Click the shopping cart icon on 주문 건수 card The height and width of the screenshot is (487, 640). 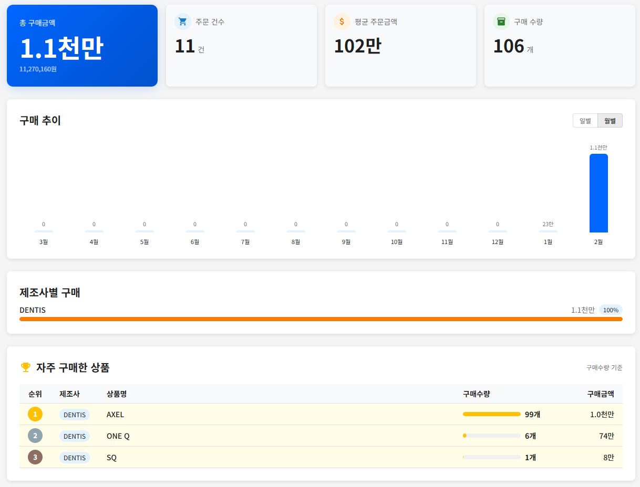(182, 21)
